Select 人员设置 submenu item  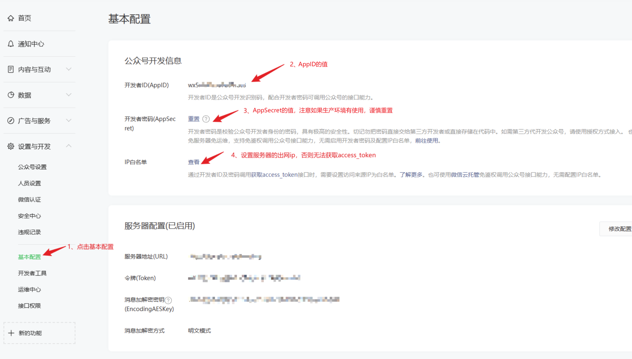(29, 183)
